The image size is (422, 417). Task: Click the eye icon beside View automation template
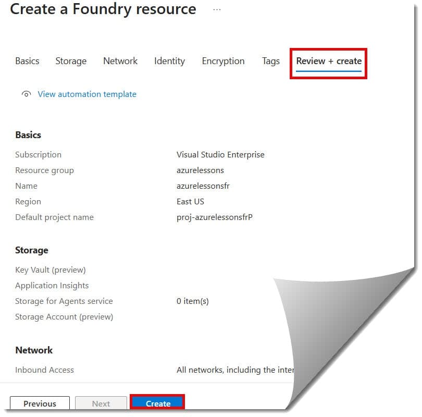[x=26, y=94]
